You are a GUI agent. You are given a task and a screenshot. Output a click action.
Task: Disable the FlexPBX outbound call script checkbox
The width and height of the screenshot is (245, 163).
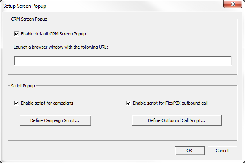129,103
